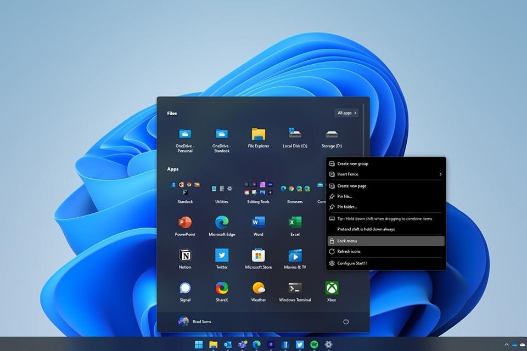
Task: Open the Notion app
Action: pyautogui.click(x=185, y=259)
